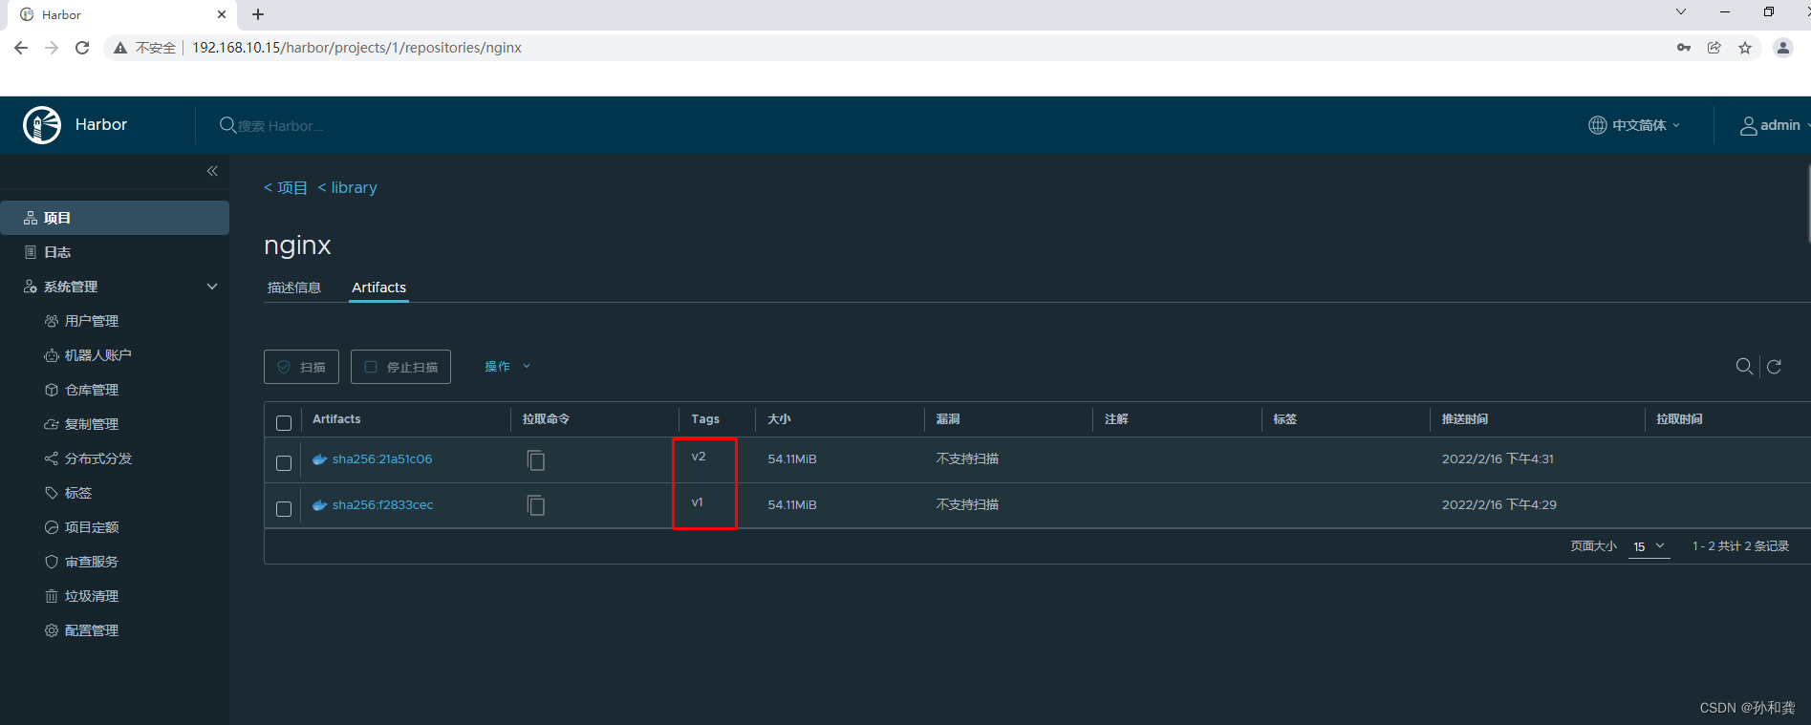The image size is (1811, 725).
Task: Copy pull command for sha256:21a51c06
Action: [536, 459]
